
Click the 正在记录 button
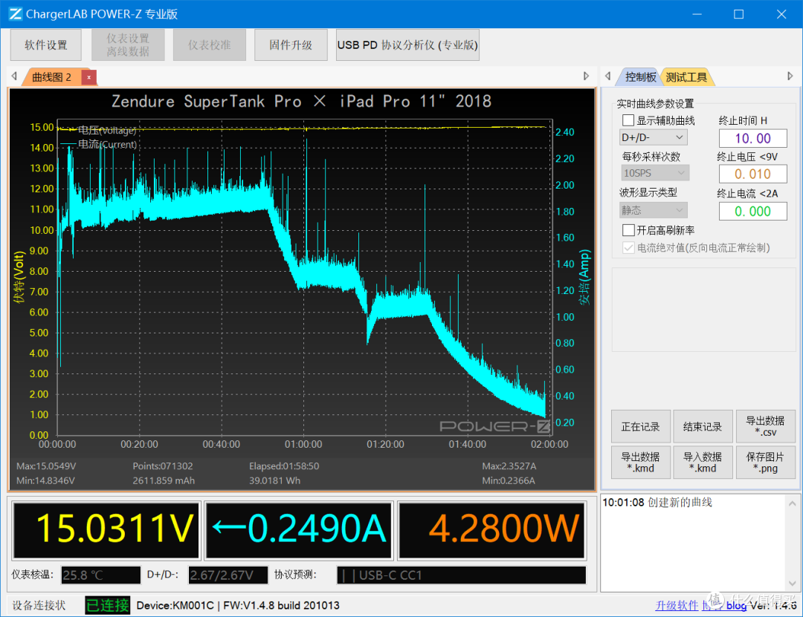tap(641, 427)
